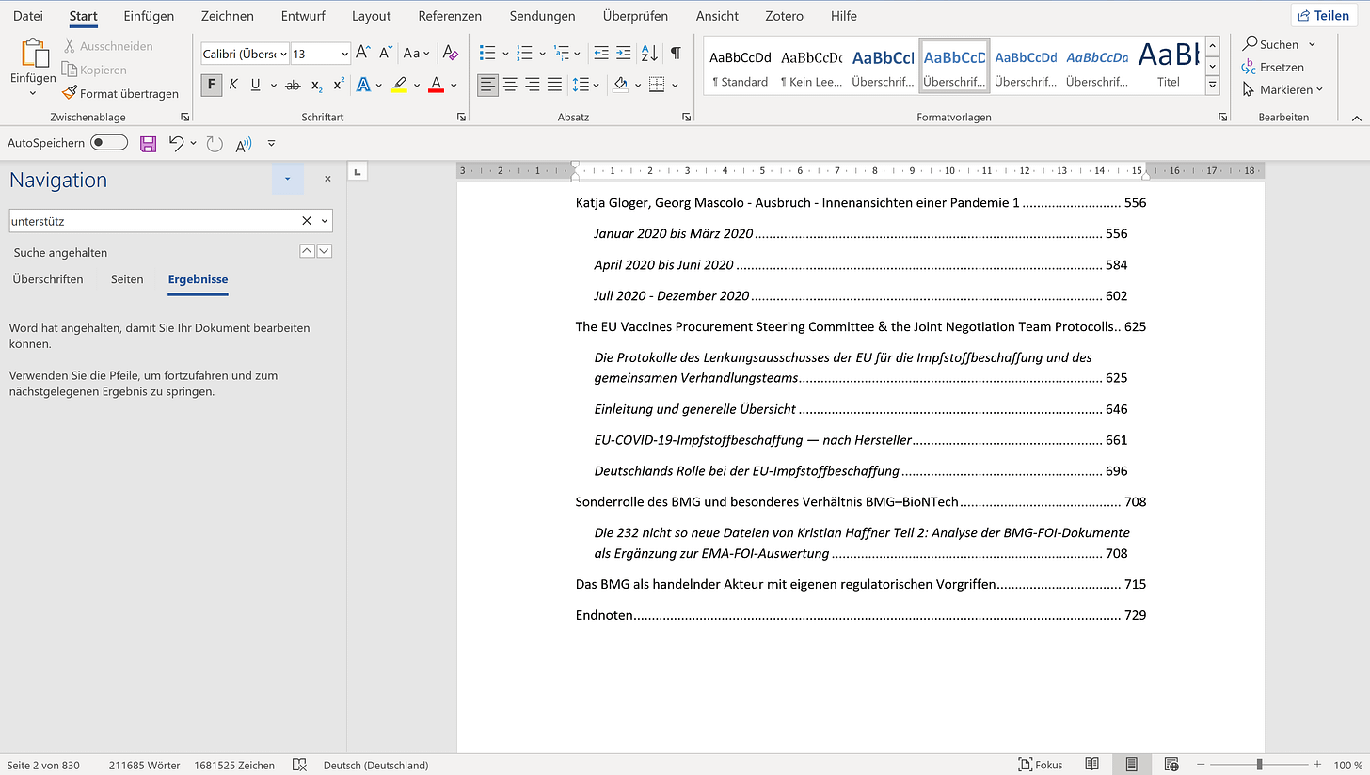The width and height of the screenshot is (1370, 775).
Task: Apply yellow text highlight color
Action: [399, 85]
